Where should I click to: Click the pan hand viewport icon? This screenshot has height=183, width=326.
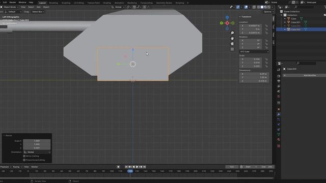point(232,39)
